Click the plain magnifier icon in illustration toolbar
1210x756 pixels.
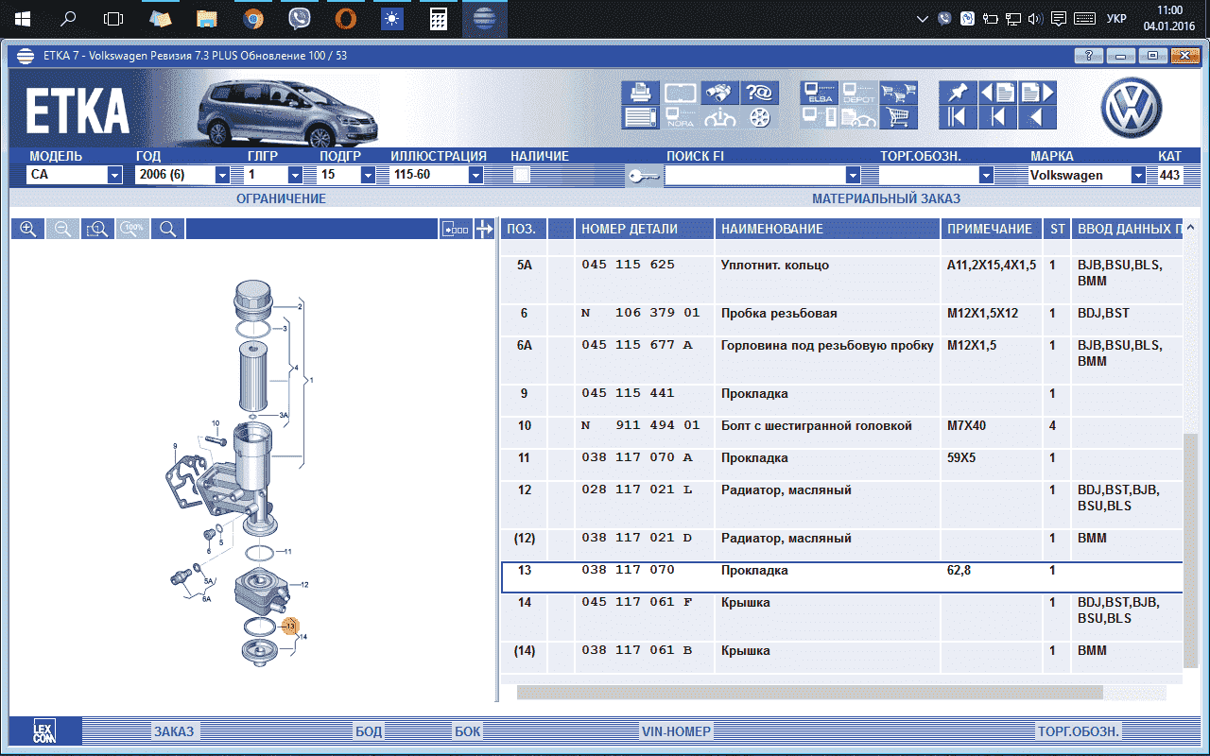coord(167,229)
